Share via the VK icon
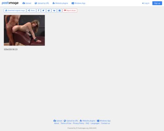The image size is (164, 131). [54, 10]
